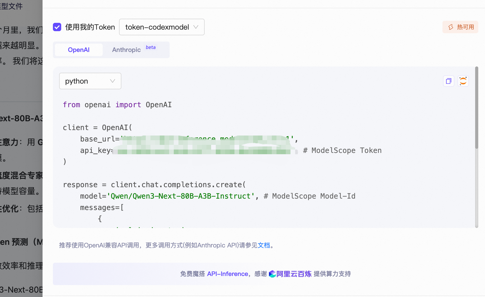Expand the token selector chevron
The width and height of the screenshot is (485, 297).
click(196, 27)
